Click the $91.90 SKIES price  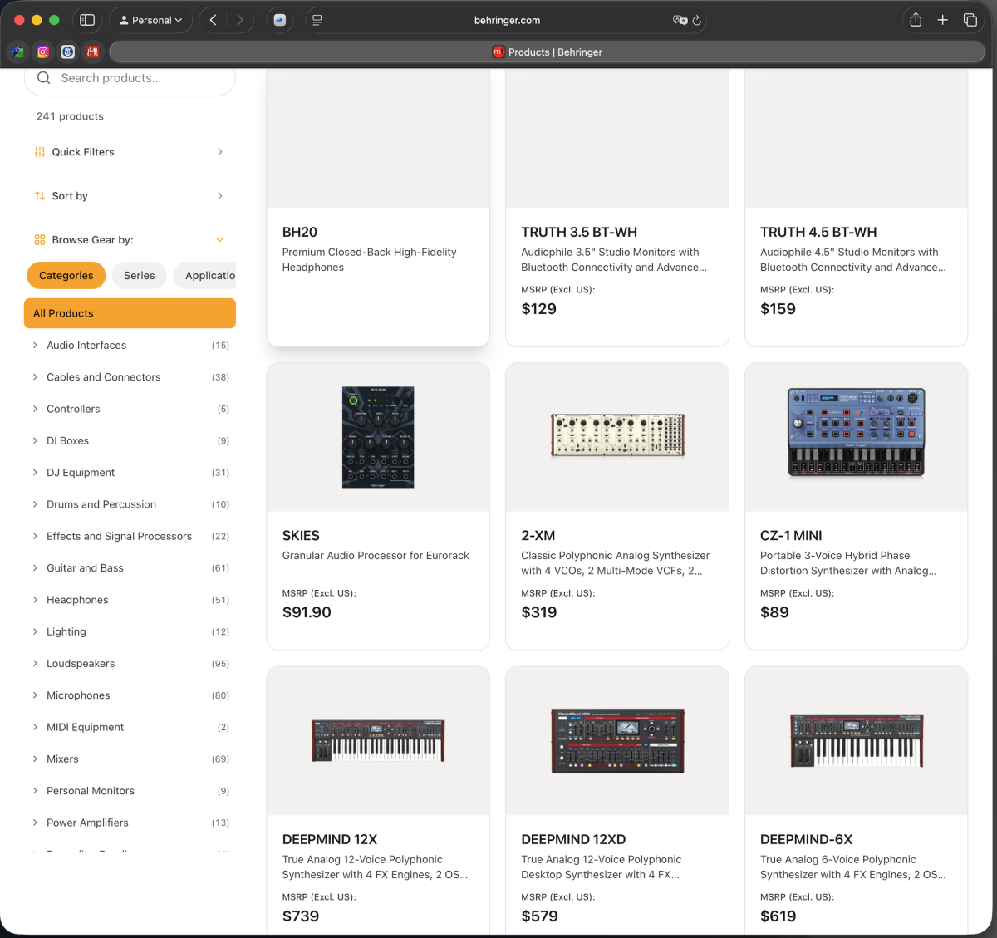click(307, 612)
